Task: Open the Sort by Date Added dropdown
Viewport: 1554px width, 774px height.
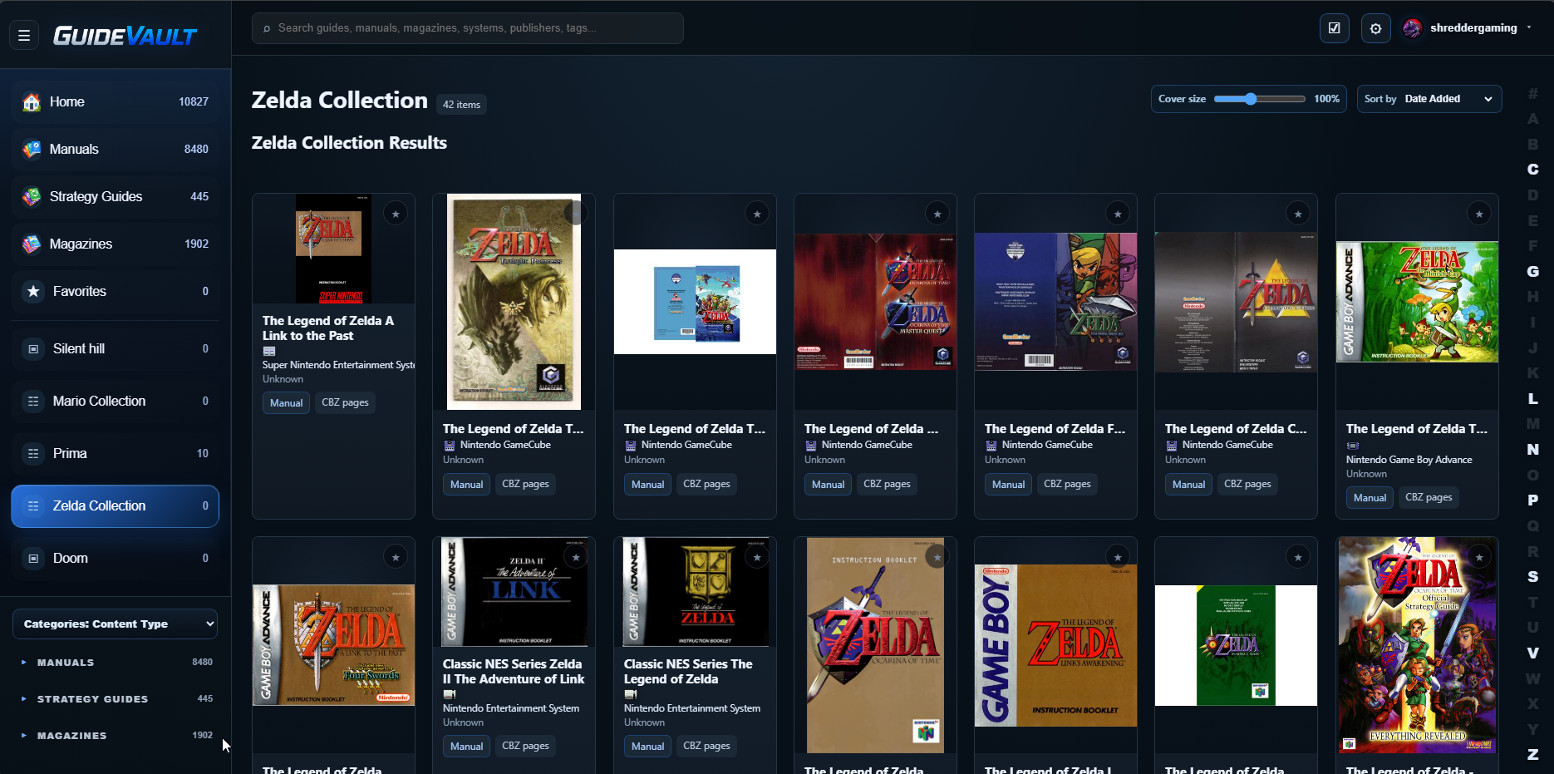Action: (x=1429, y=99)
